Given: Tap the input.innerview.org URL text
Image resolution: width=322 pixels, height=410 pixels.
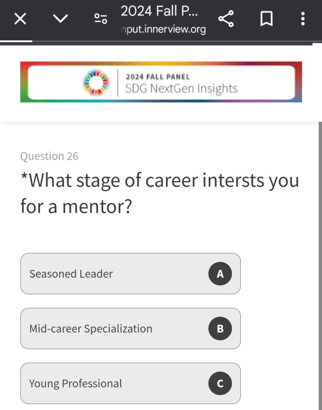Looking at the screenshot, I should tap(163, 29).
